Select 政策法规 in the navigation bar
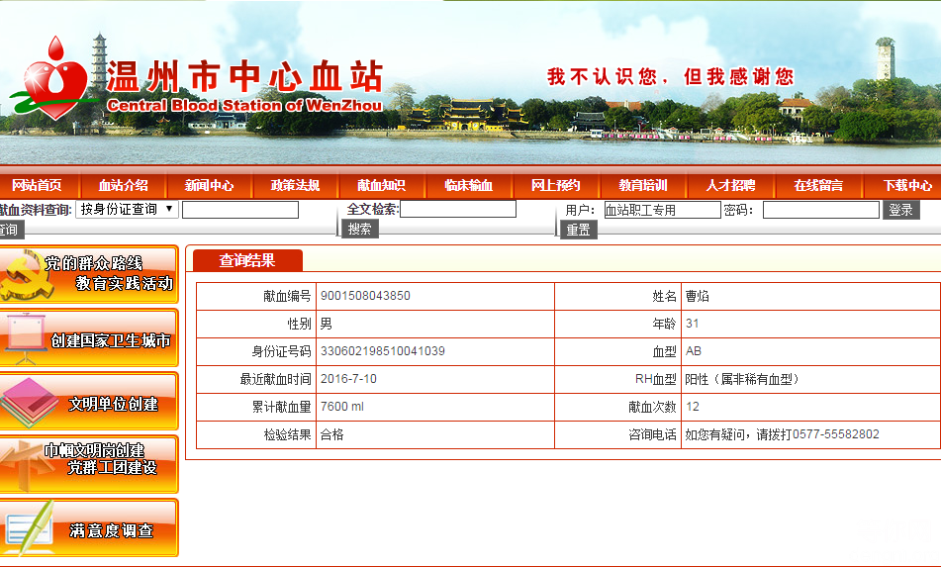This screenshot has height=567, width=941. 295,185
